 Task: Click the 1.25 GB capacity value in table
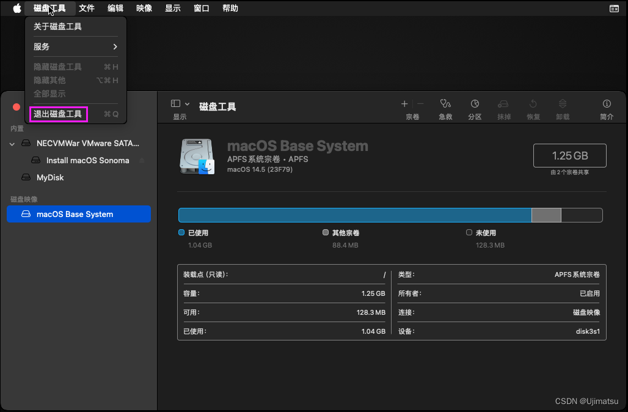coord(373,293)
